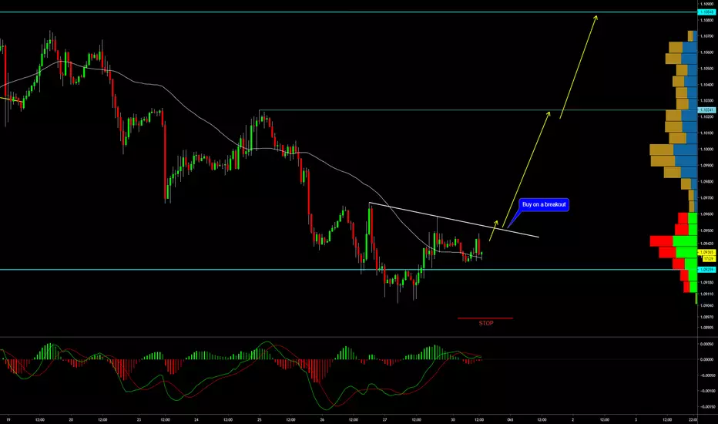The width and height of the screenshot is (718, 424).
Task: Click the red STOP label text
Action: [486, 323]
